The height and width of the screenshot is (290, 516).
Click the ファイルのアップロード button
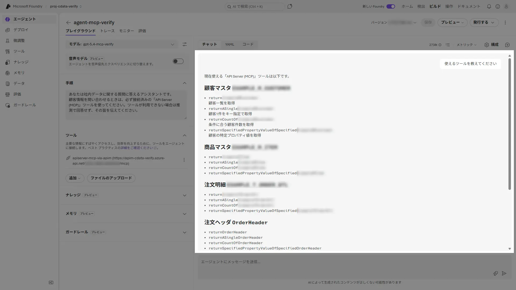111,178
